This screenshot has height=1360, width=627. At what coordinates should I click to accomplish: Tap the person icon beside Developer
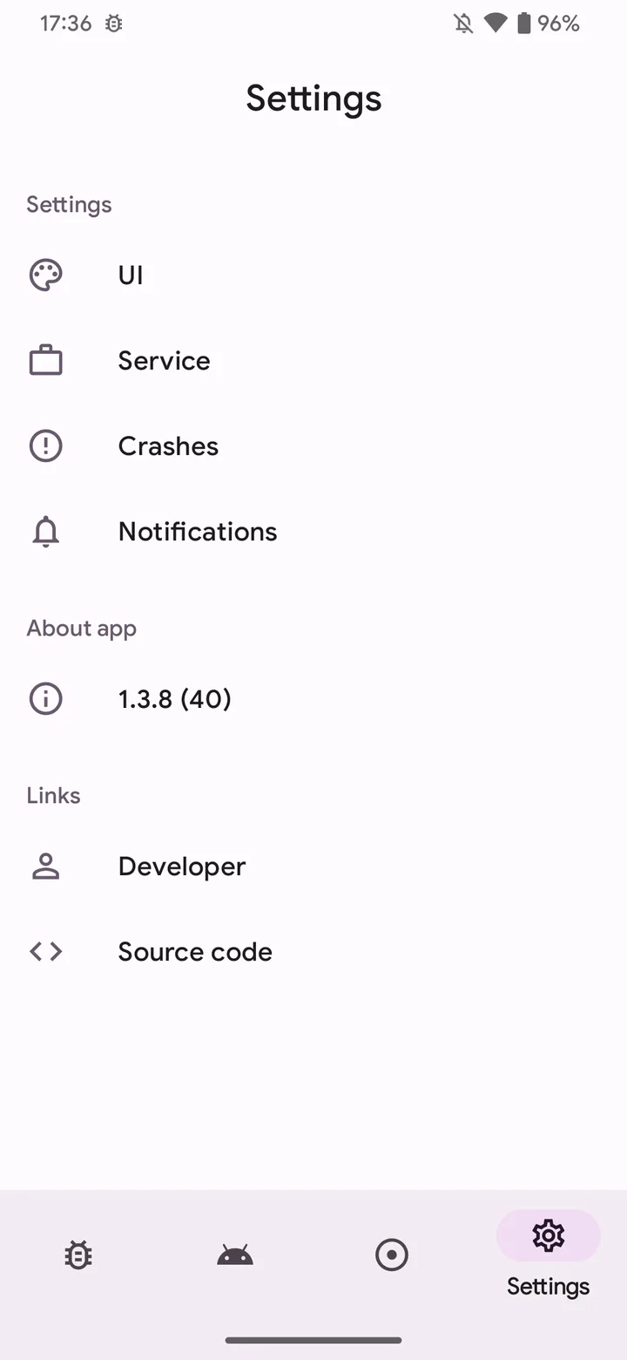45,867
